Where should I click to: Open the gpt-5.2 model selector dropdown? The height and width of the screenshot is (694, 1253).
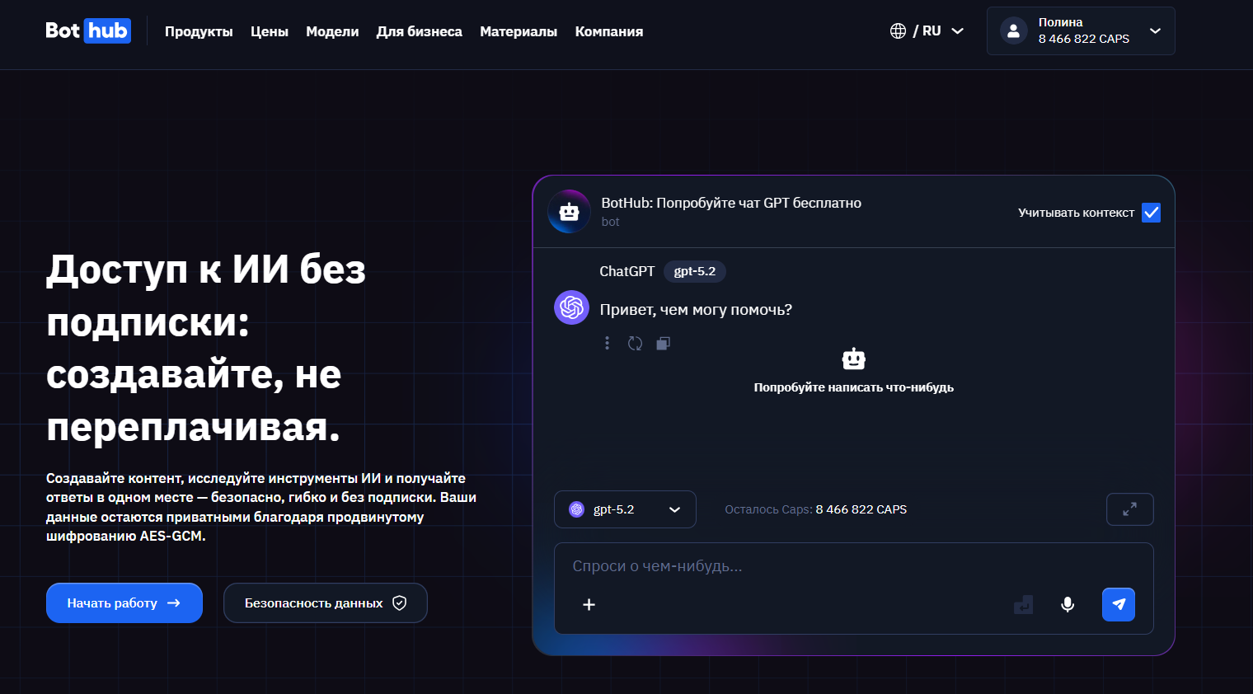coord(624,509)
